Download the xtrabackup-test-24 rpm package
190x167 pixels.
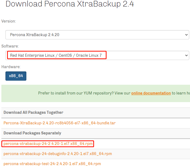tap(52, 164)
